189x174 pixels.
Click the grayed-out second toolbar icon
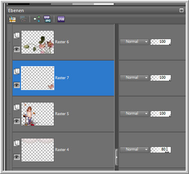pos(23,19)
